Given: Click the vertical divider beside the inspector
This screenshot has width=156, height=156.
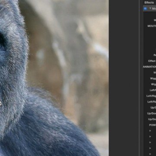Looking at the screenshot, I should tap(139, 78).
